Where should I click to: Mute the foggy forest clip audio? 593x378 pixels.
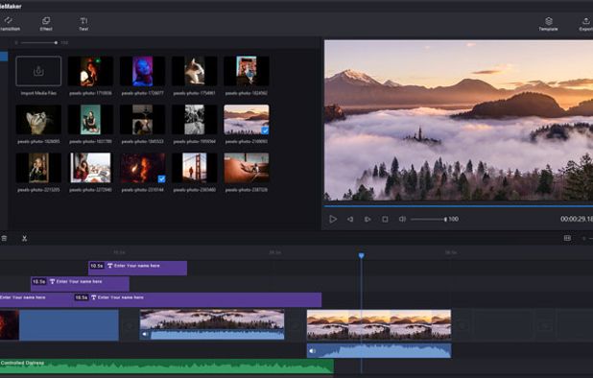(x=145, y=334)
